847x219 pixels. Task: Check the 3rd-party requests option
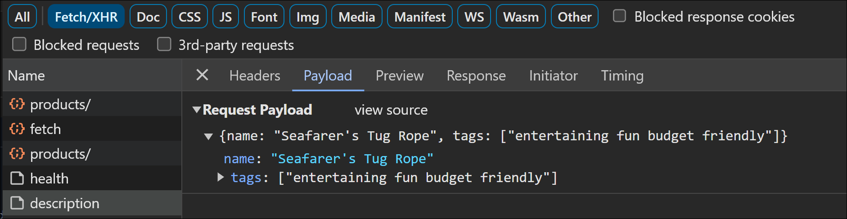(x=164, y=45)
